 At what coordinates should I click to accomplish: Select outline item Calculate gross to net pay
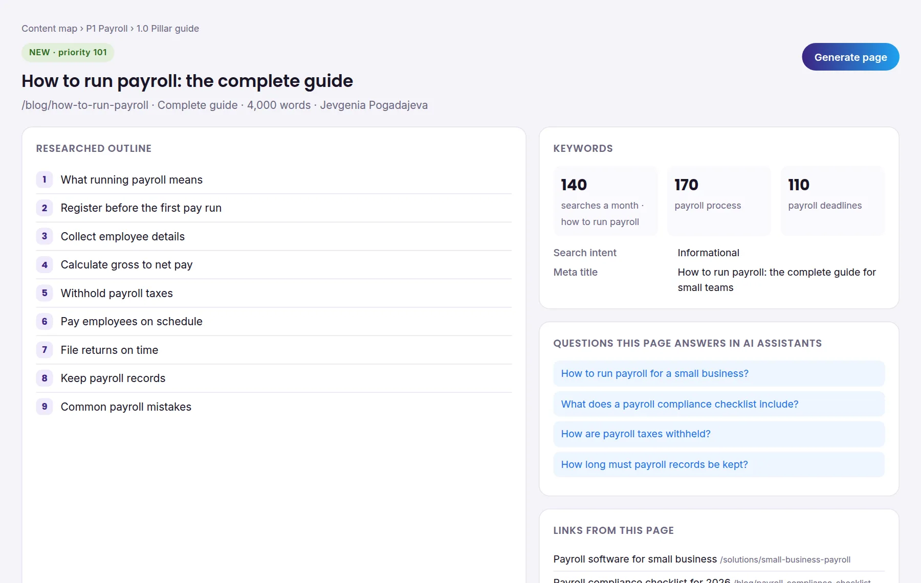pyautogui.click(x=274, y=265)
